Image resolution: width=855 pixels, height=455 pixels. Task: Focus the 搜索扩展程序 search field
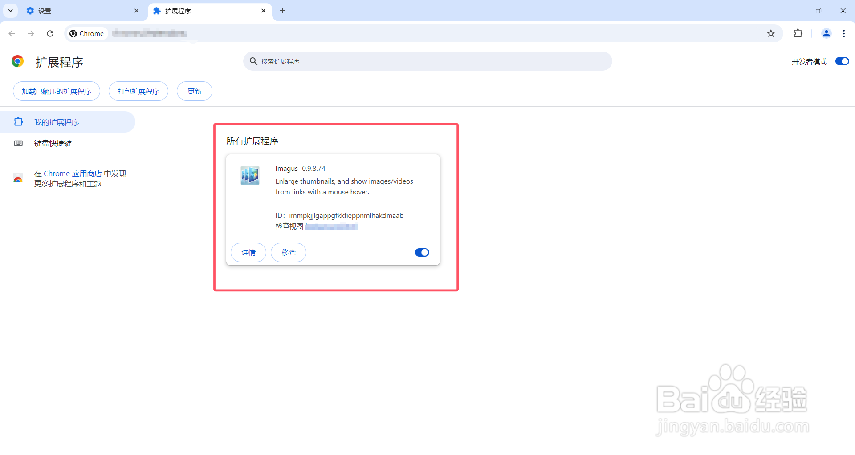click(x=427, y=61)
